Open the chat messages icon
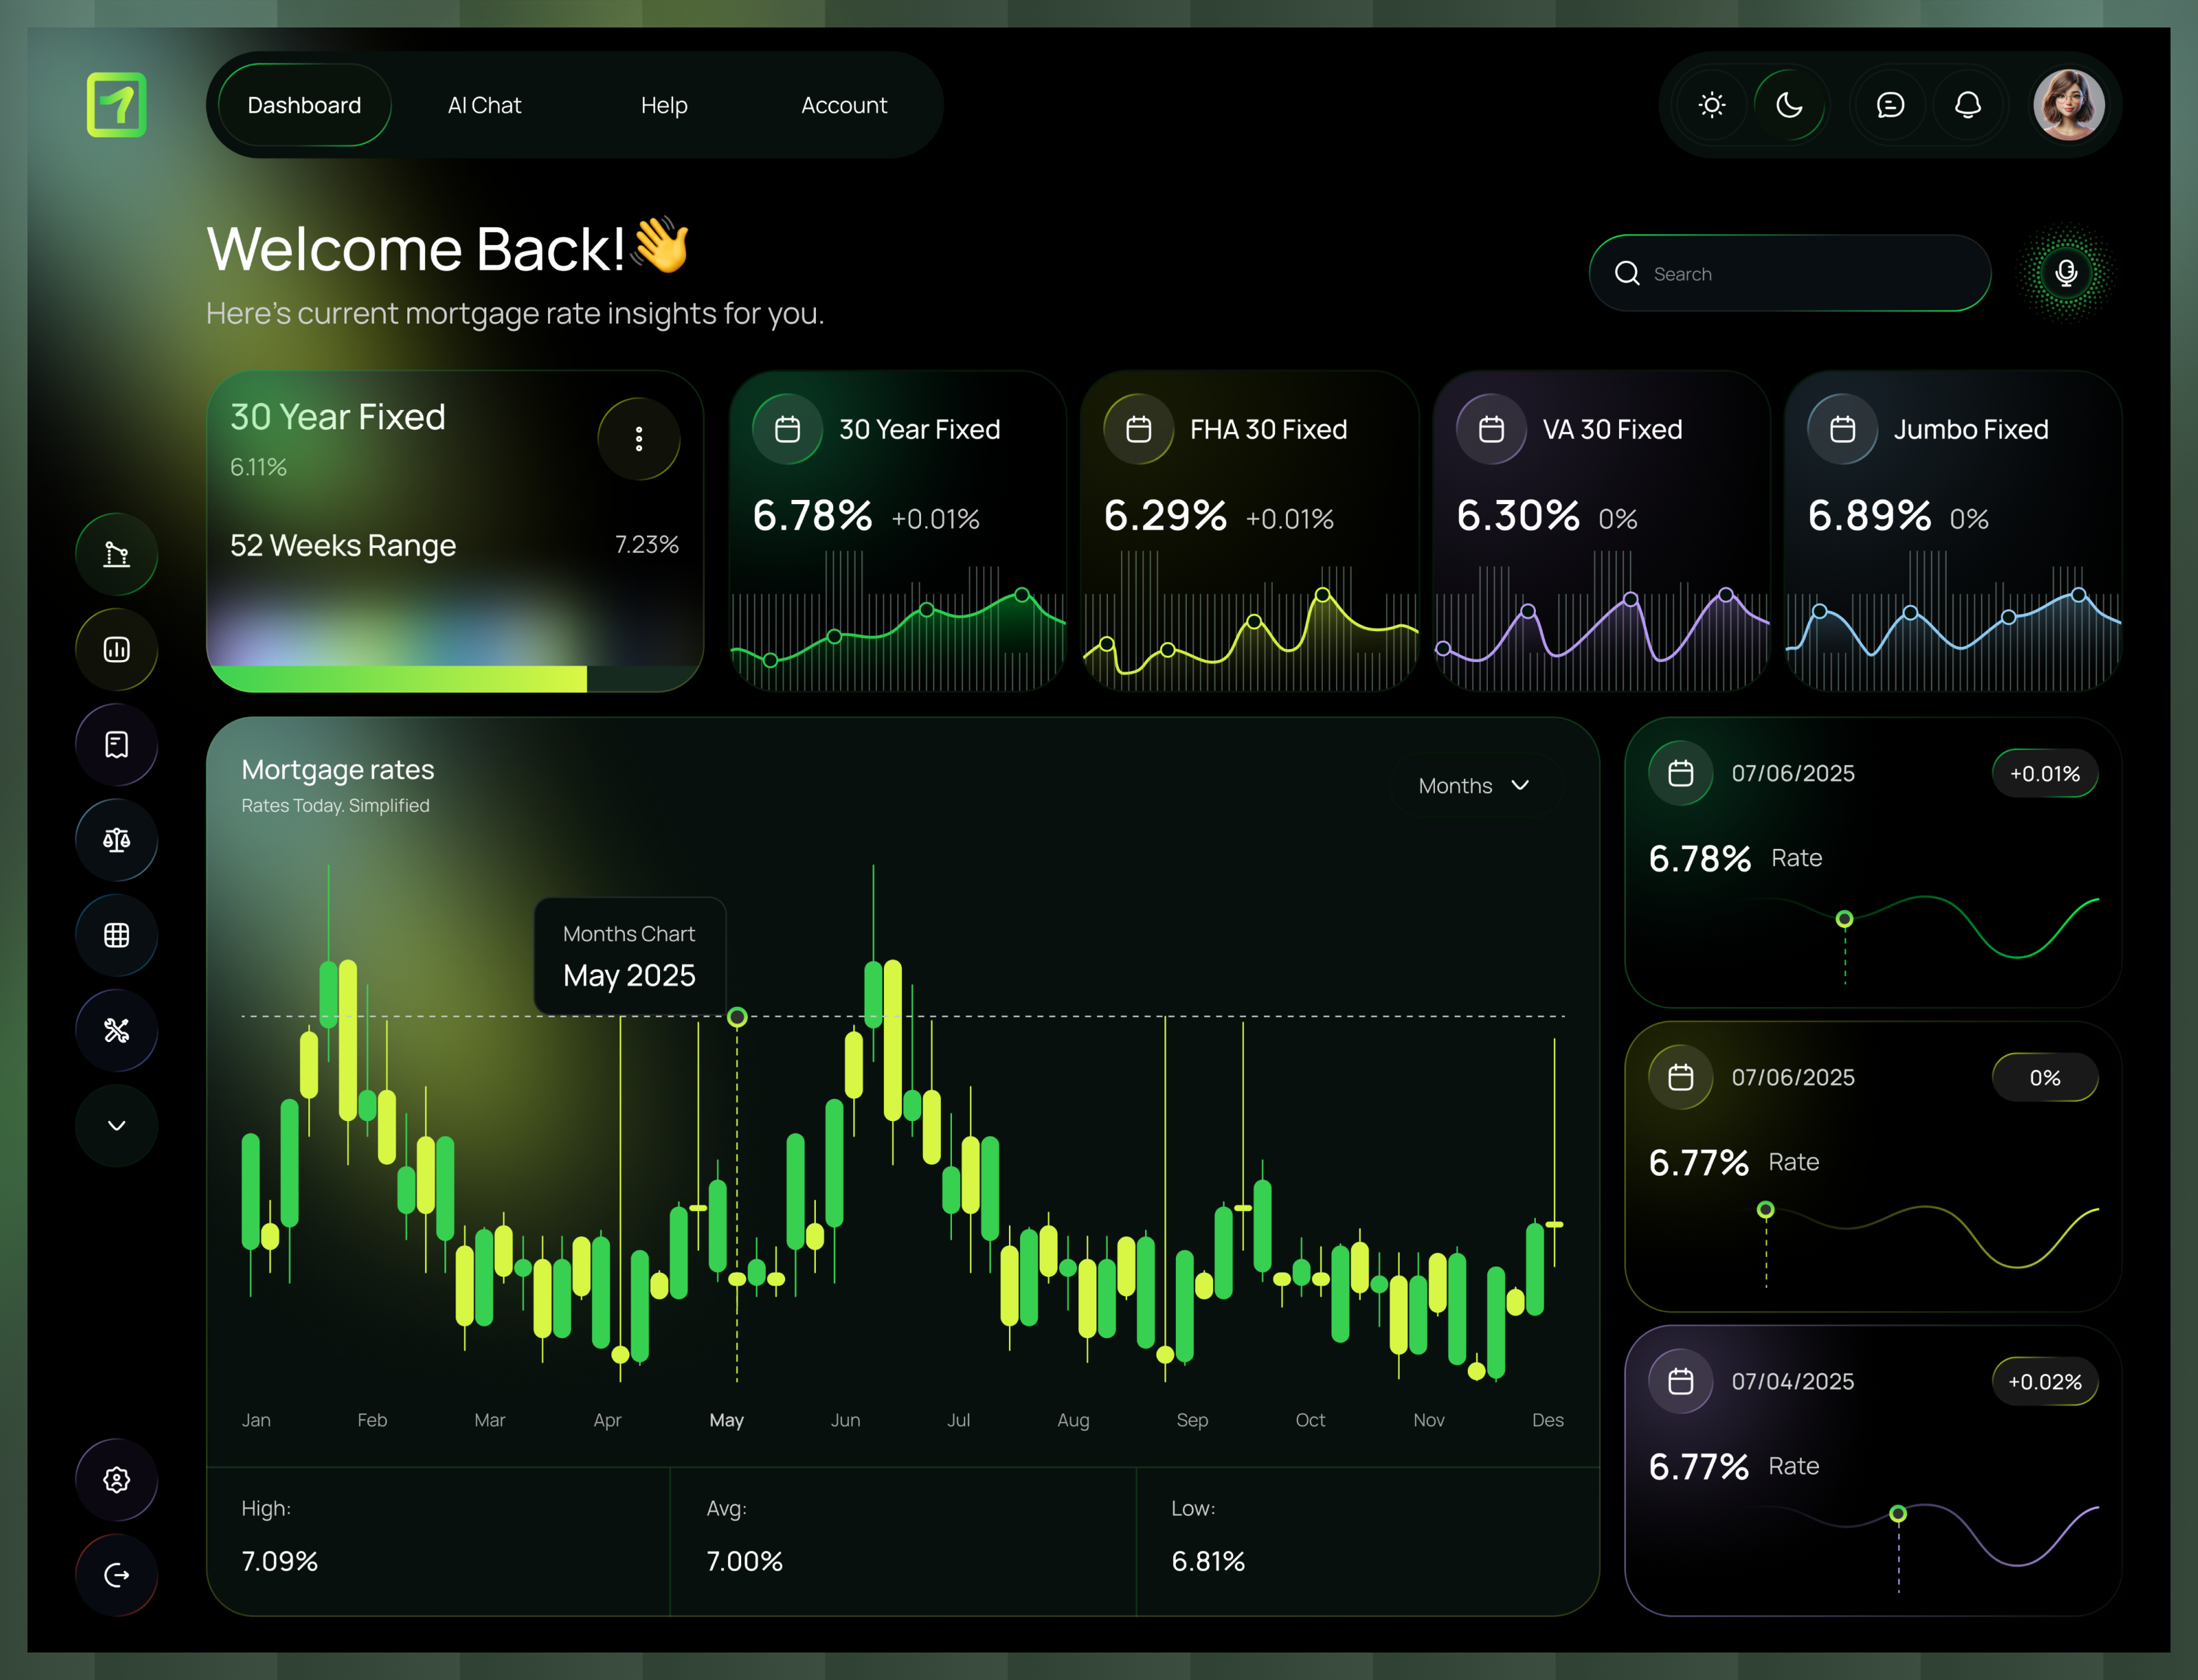The height and width of the screenshot is (1680, 2198). point(1889,105)
